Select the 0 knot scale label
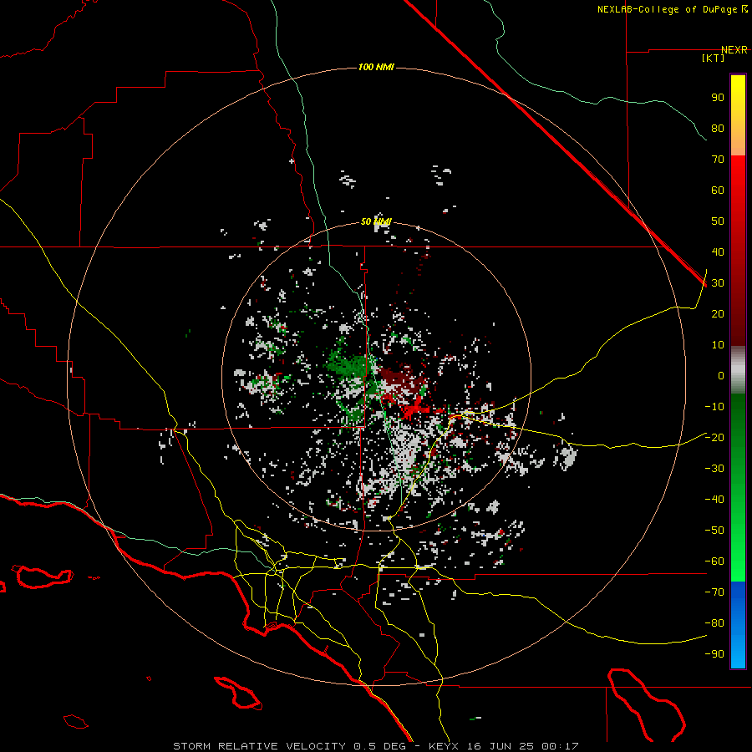This screenshot has height=752, width=752. [721, 376]
